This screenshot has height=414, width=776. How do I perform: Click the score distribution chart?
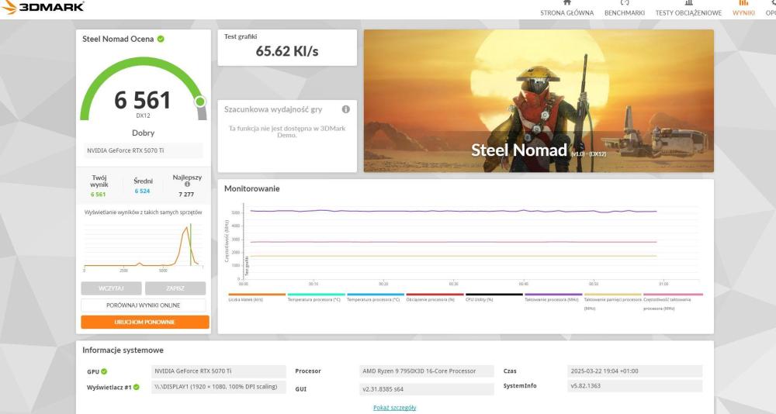tap(143, 247)
